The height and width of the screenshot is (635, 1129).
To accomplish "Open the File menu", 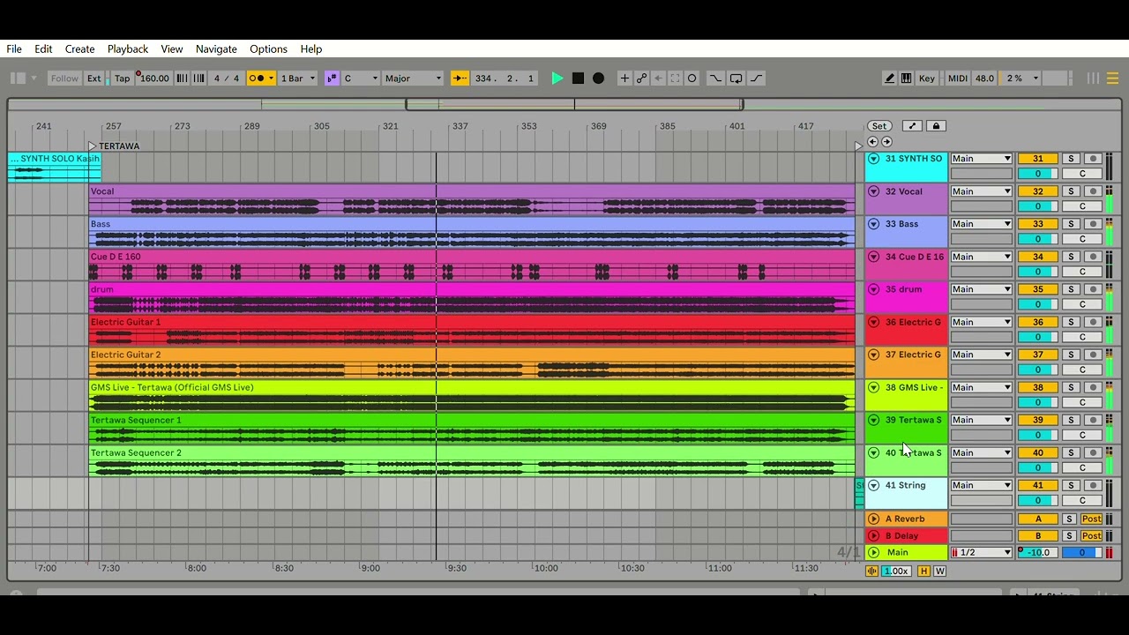I will [x=14, y=49].
